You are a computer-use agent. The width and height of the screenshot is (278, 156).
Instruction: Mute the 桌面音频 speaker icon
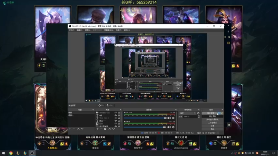(169, 127)
